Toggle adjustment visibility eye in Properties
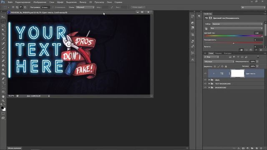This screenshot has width=267, height=150. (x=256, y=50)
